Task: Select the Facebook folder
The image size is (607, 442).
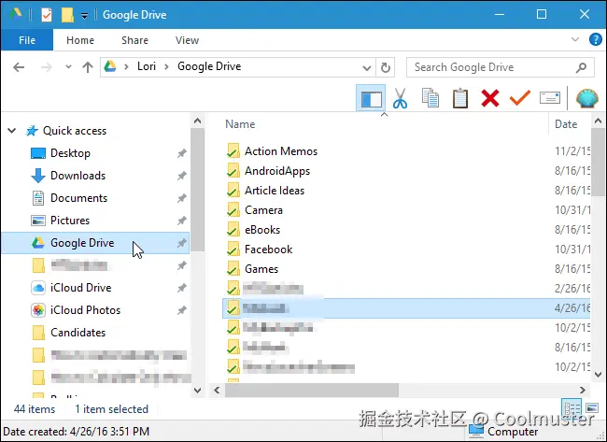Action: tap(268, 250)
